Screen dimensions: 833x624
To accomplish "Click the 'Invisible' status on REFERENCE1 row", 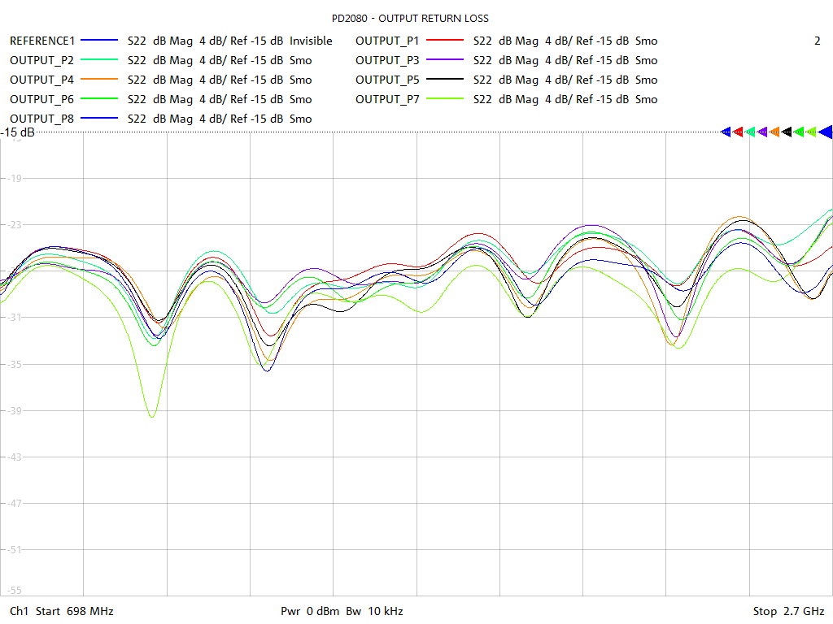I will 311,41.
